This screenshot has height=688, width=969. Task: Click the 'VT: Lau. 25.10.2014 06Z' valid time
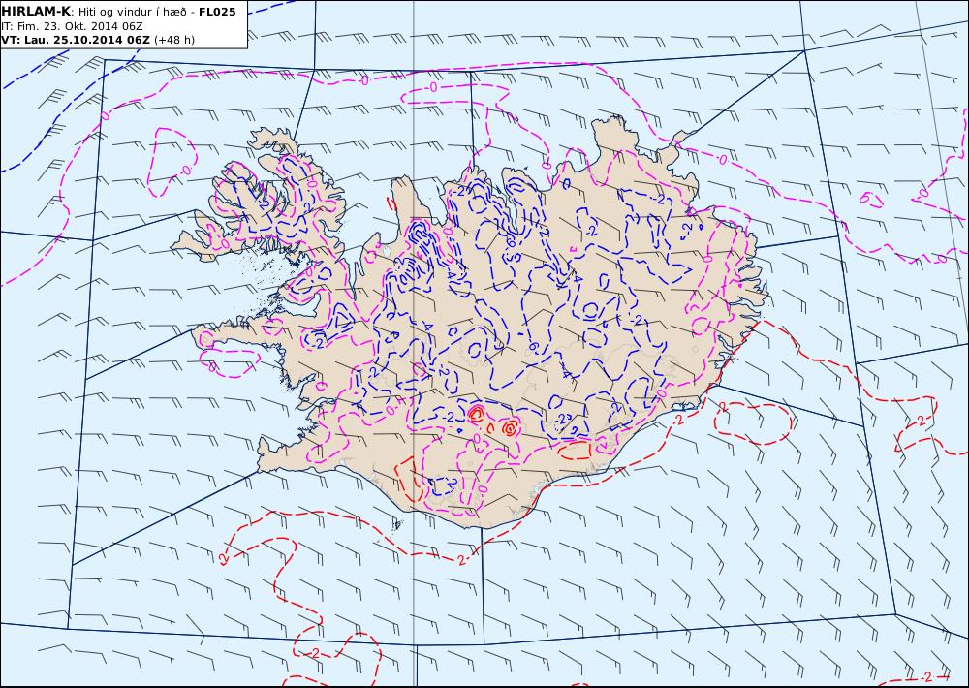pos(75,40)
